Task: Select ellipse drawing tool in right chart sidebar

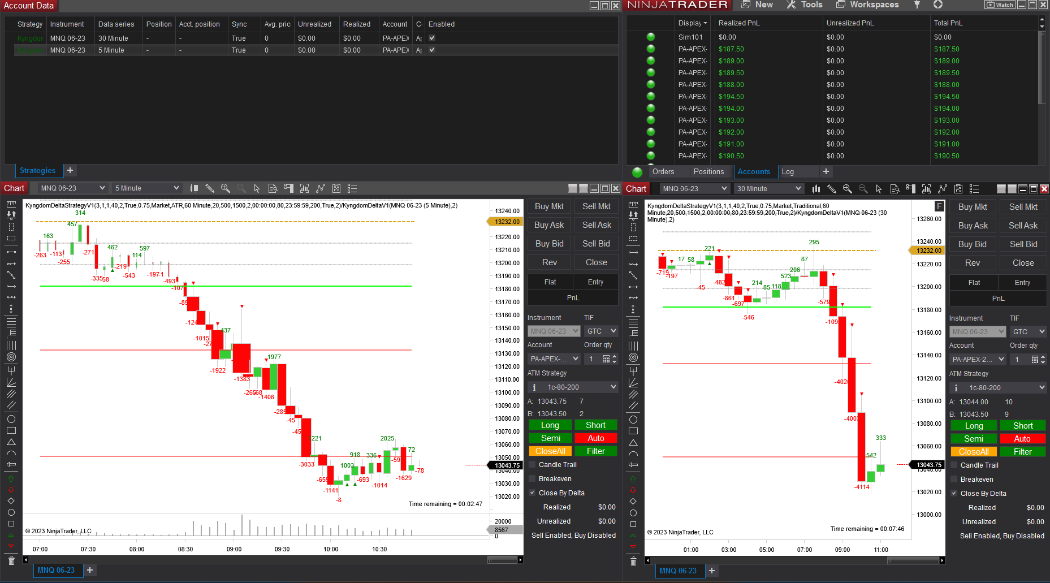Action: pos(633,420)
